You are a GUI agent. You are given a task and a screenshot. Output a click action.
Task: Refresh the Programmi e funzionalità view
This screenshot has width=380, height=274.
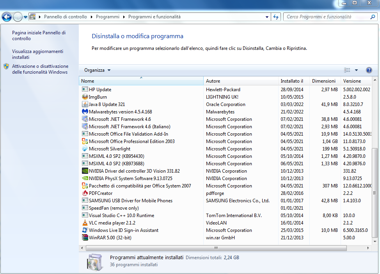click(x=276, y=17)
